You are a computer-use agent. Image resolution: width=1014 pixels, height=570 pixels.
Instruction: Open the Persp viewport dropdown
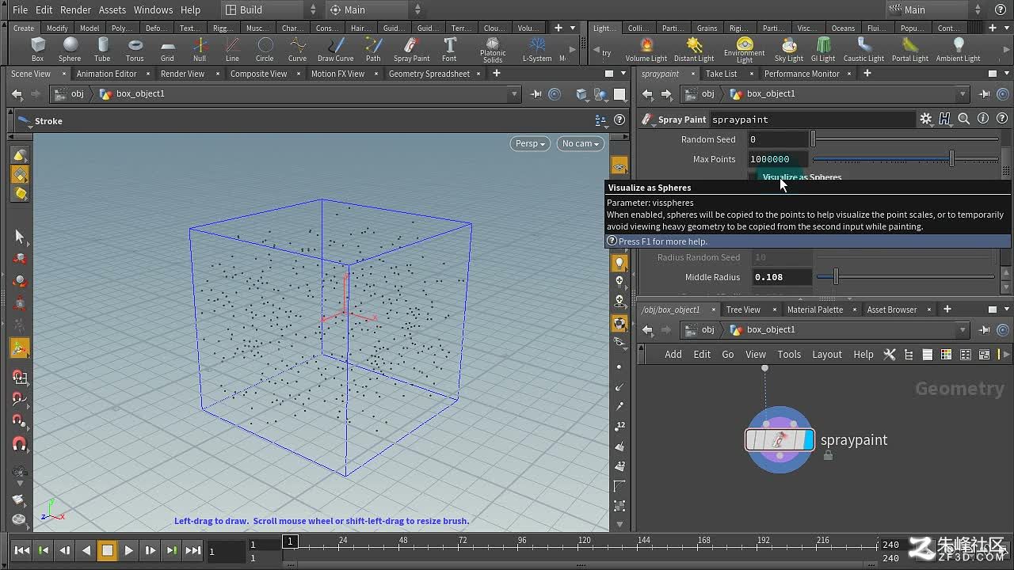coord(530,143)
